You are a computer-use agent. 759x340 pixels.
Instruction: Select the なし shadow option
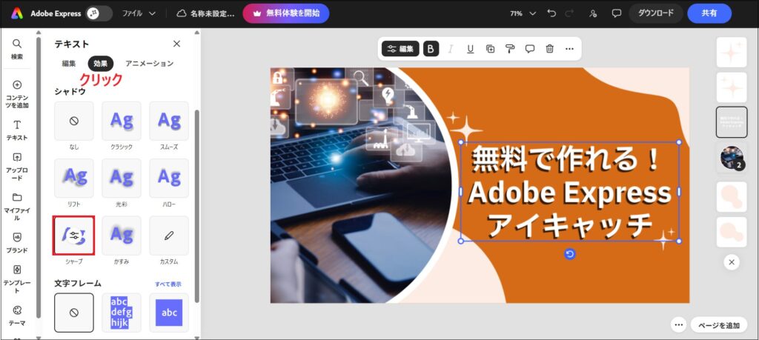coord(74,121)
